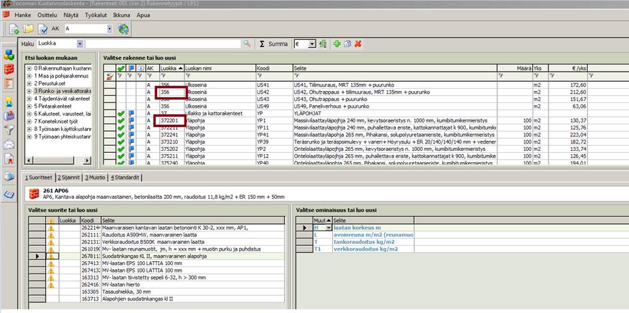Expand tree node 1 Maa ja pohjarakennus
629x313 pixels.
click(x=29, y=76)
